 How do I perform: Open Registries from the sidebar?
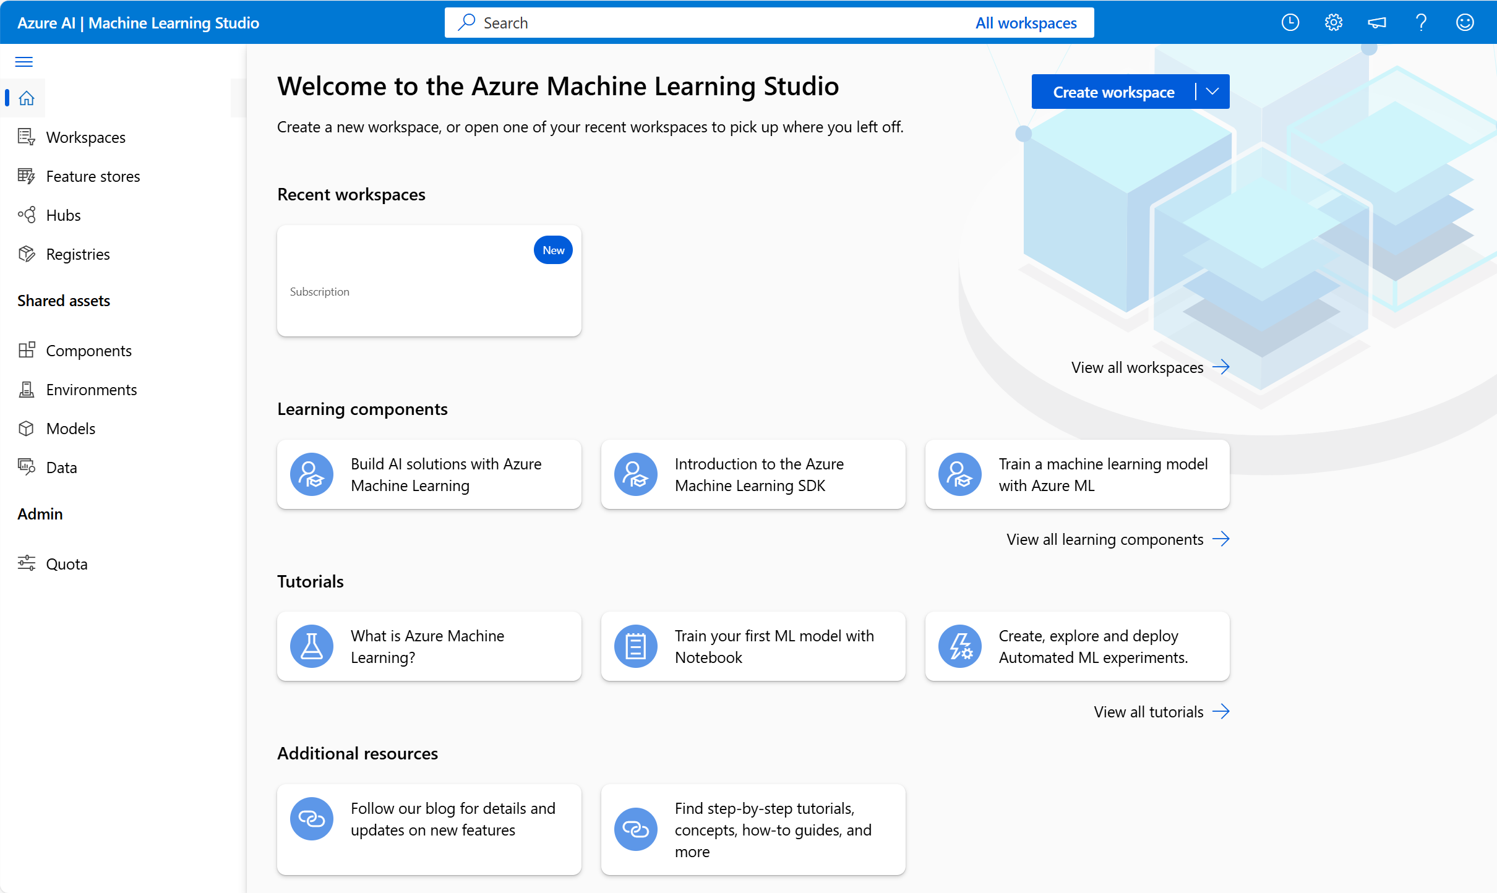pos(78,254)
